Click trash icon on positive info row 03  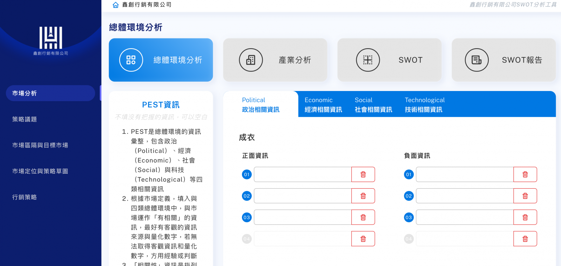tap(363, 217)
